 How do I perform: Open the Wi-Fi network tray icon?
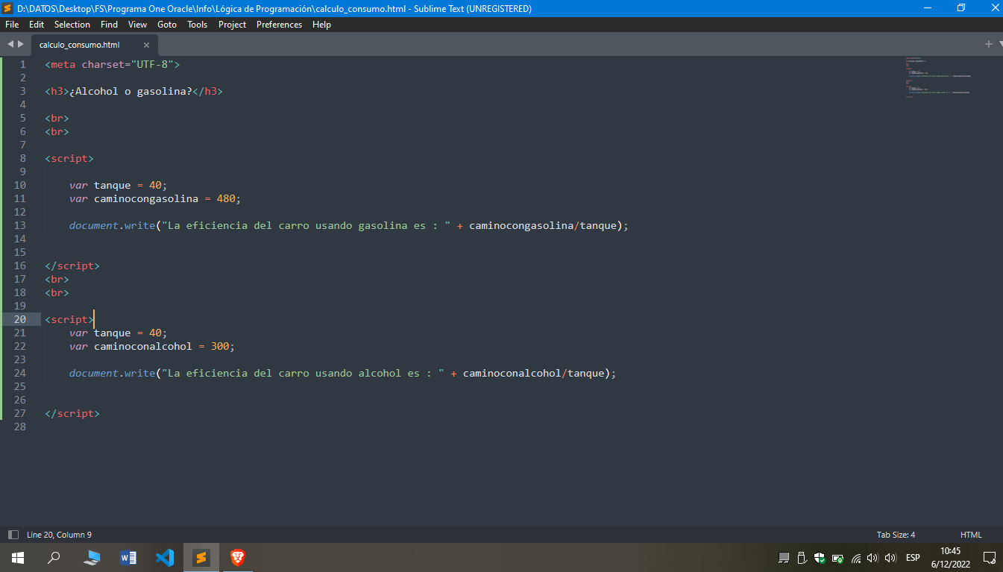856,557
